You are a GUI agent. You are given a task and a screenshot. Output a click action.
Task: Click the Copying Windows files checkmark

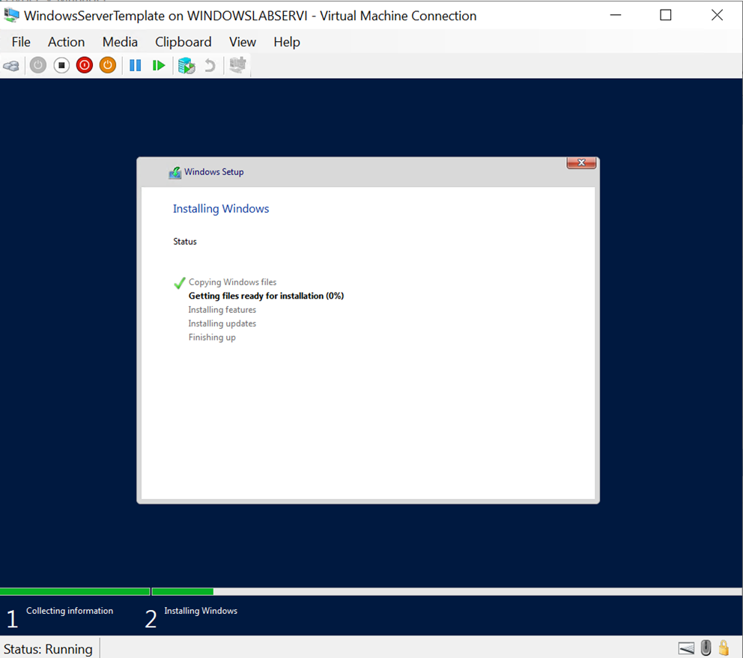pos(179,283)
